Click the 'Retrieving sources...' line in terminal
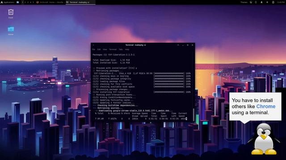The image size is (286, 160). (108, 108)
